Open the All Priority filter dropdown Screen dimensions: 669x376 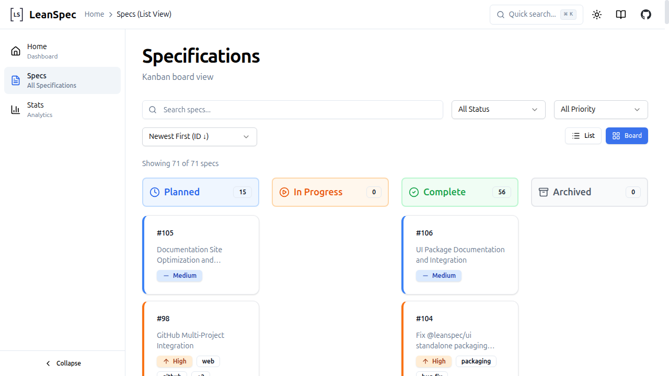click(601, 109)
